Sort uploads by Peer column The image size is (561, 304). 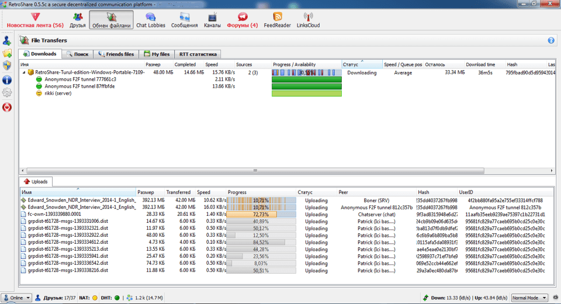(x=376, y=192)
